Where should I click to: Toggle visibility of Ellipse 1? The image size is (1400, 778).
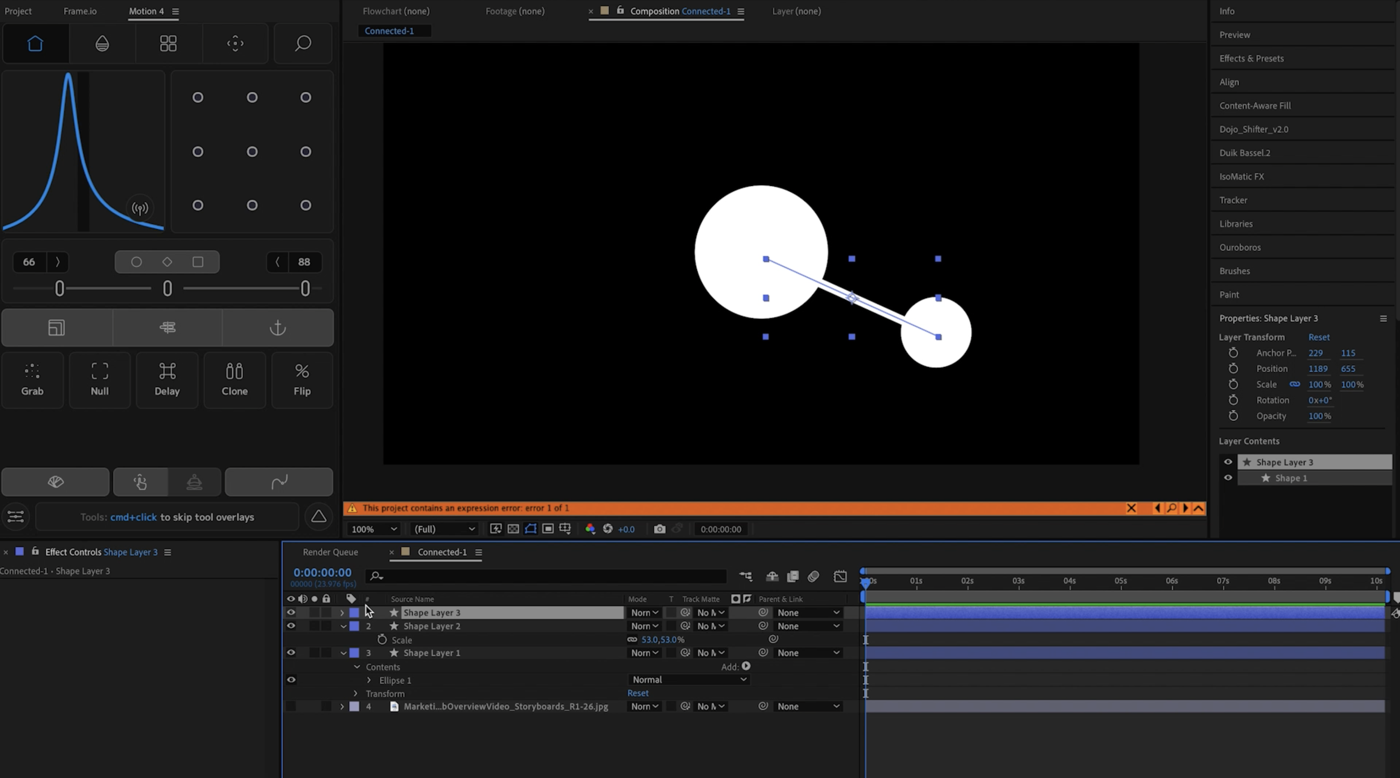291,680
